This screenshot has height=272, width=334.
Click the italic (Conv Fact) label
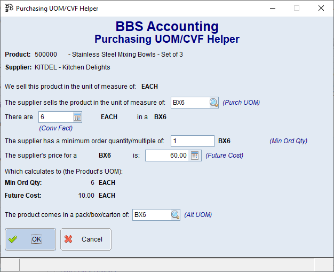55,128
